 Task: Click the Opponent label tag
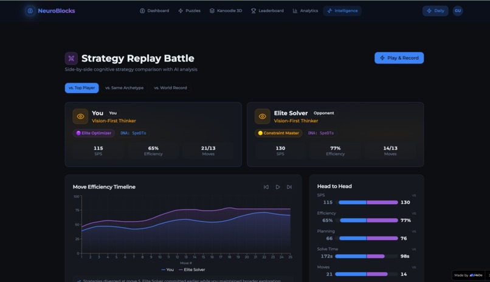pyautogui.click(x=324, y=113)
